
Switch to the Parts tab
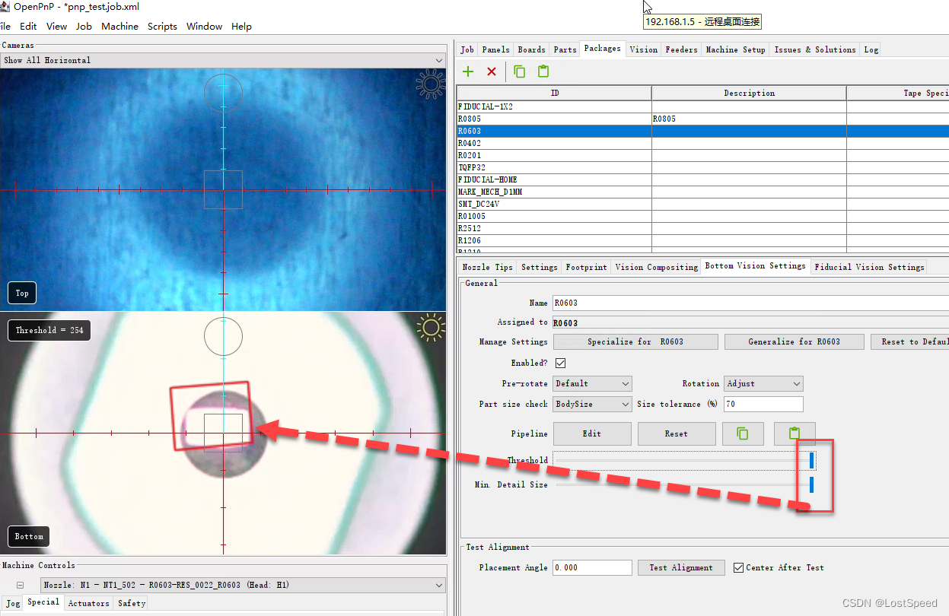pyautogui.click(x=565, y=49)
